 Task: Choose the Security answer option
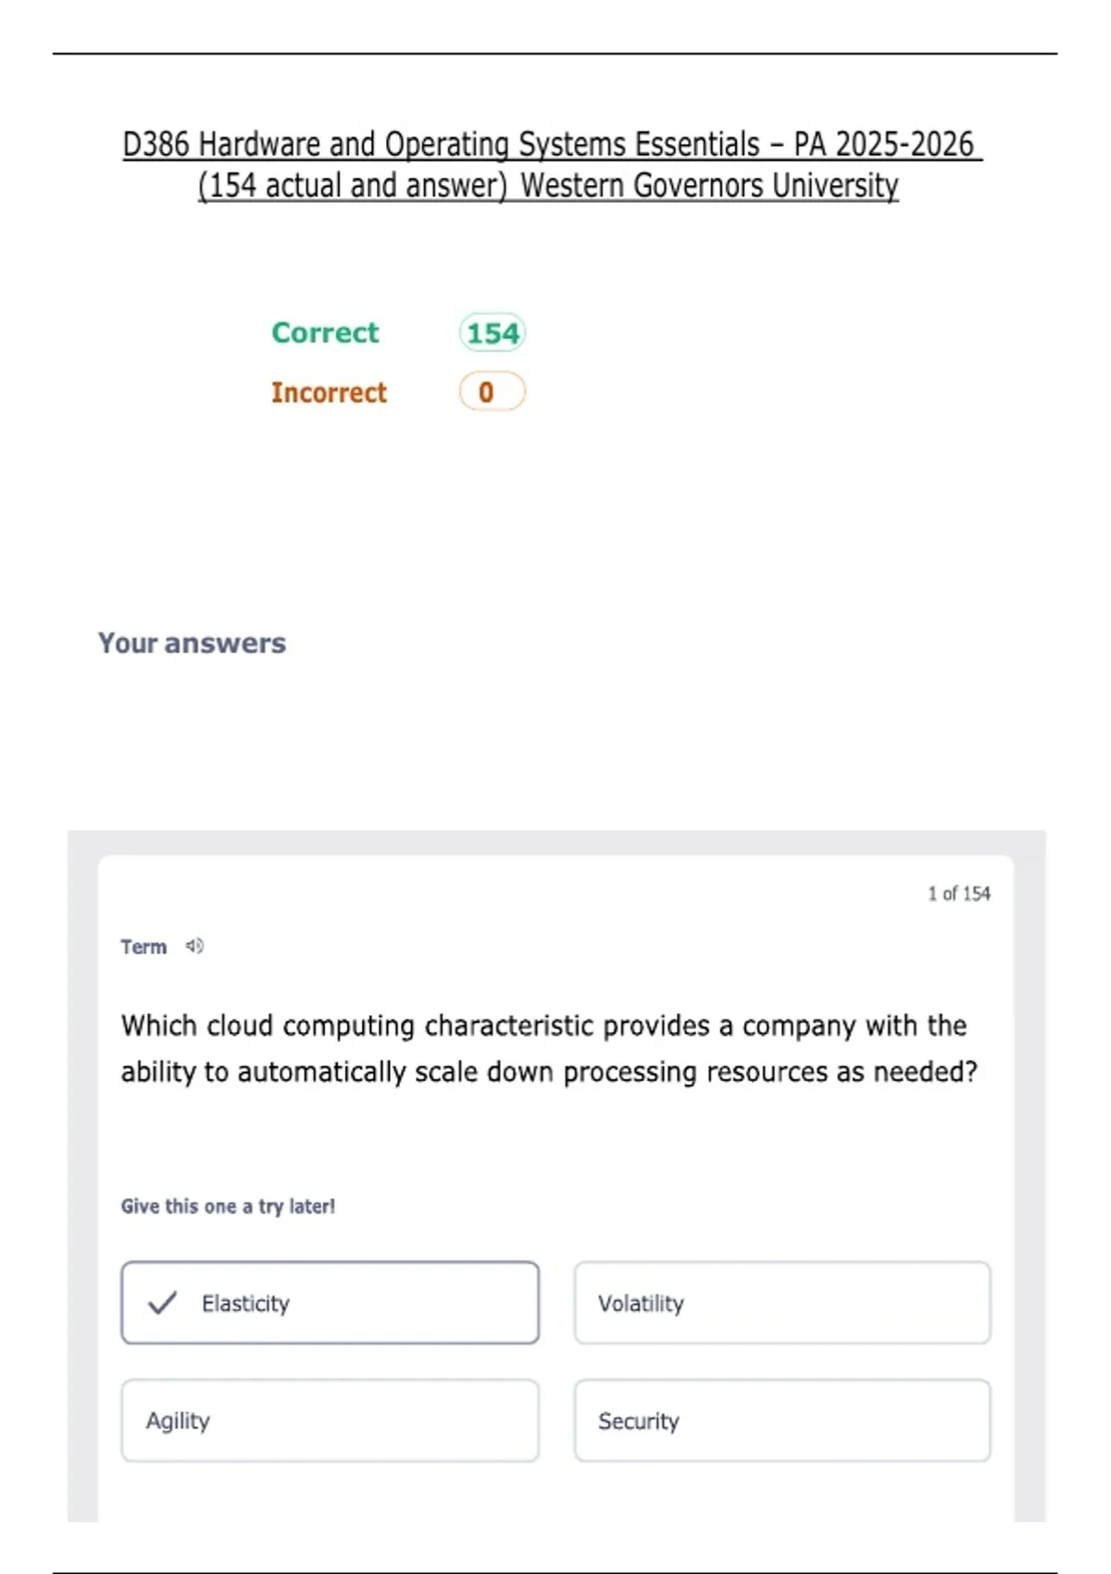coord(782,1420)
